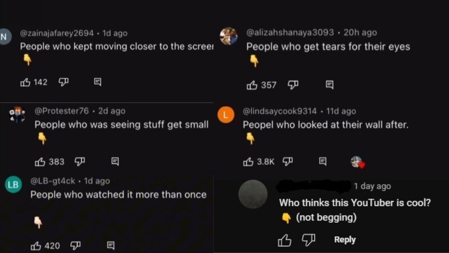Like the comment by @Protester76
Image resolution: width=449 pixels, height=253 pixels.
point(40,162)
